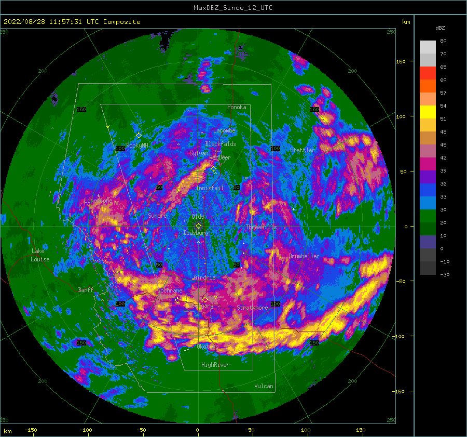
Task: Select the -30 value on dBZ legend
Action: [x=445, y=274]
